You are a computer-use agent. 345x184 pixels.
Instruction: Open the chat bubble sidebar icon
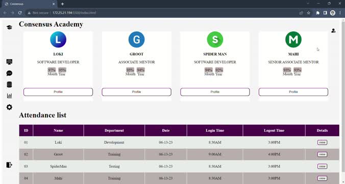pos(9,73)
